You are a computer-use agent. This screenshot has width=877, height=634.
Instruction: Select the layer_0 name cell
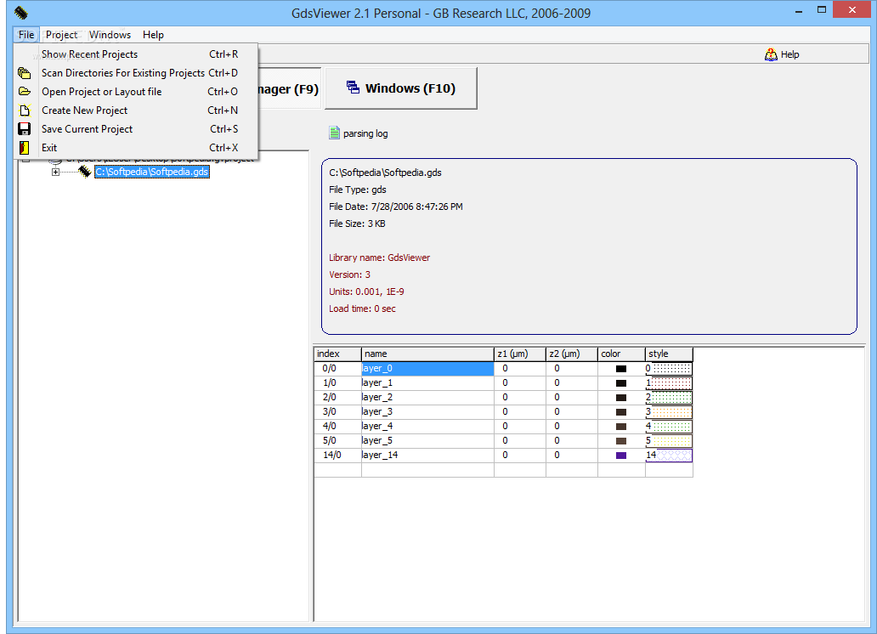tap(427, 369)
